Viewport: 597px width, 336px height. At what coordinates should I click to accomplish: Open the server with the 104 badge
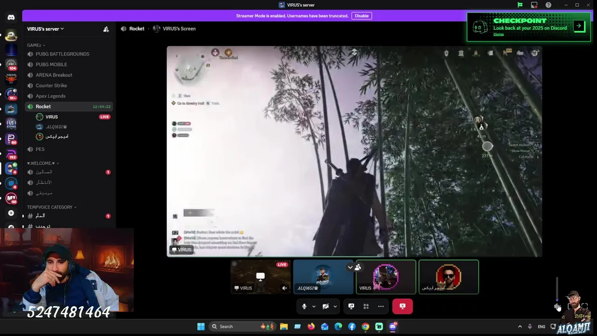pyautogui.click(x=11, y=64)
